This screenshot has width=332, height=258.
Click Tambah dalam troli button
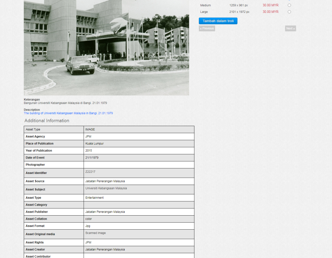click(x=218, y=21)
